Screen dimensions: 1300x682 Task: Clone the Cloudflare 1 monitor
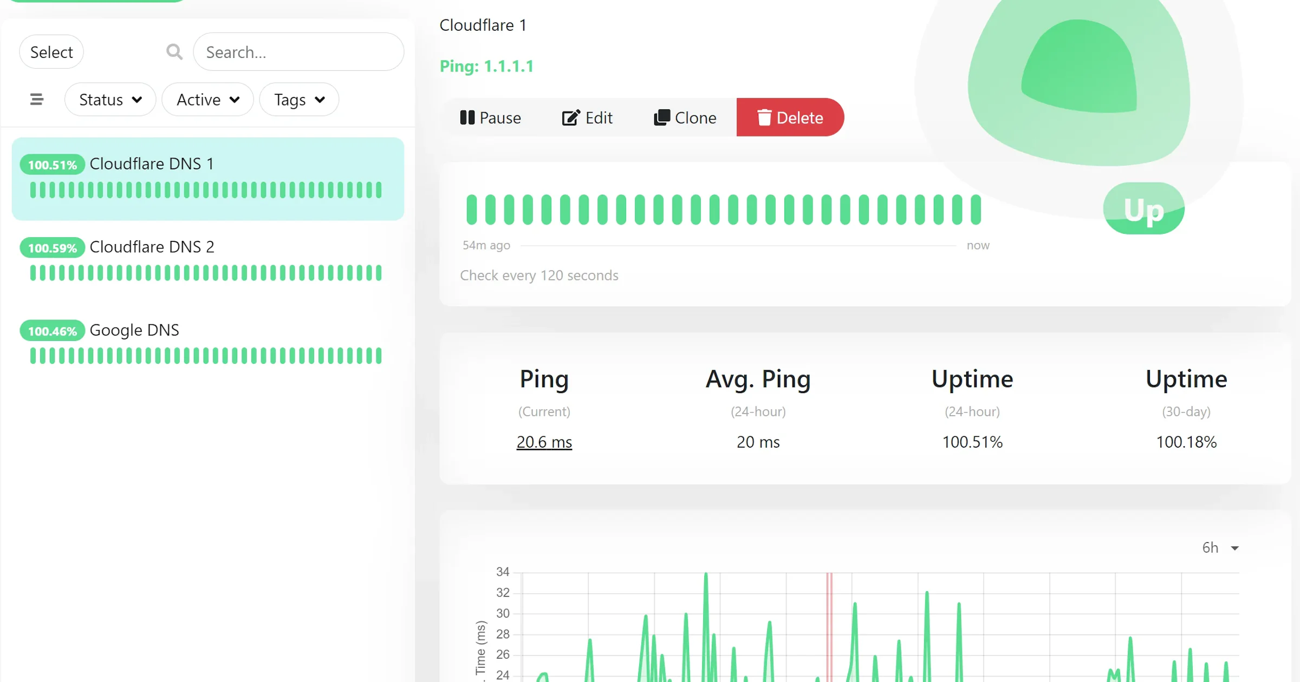[685, 117]
